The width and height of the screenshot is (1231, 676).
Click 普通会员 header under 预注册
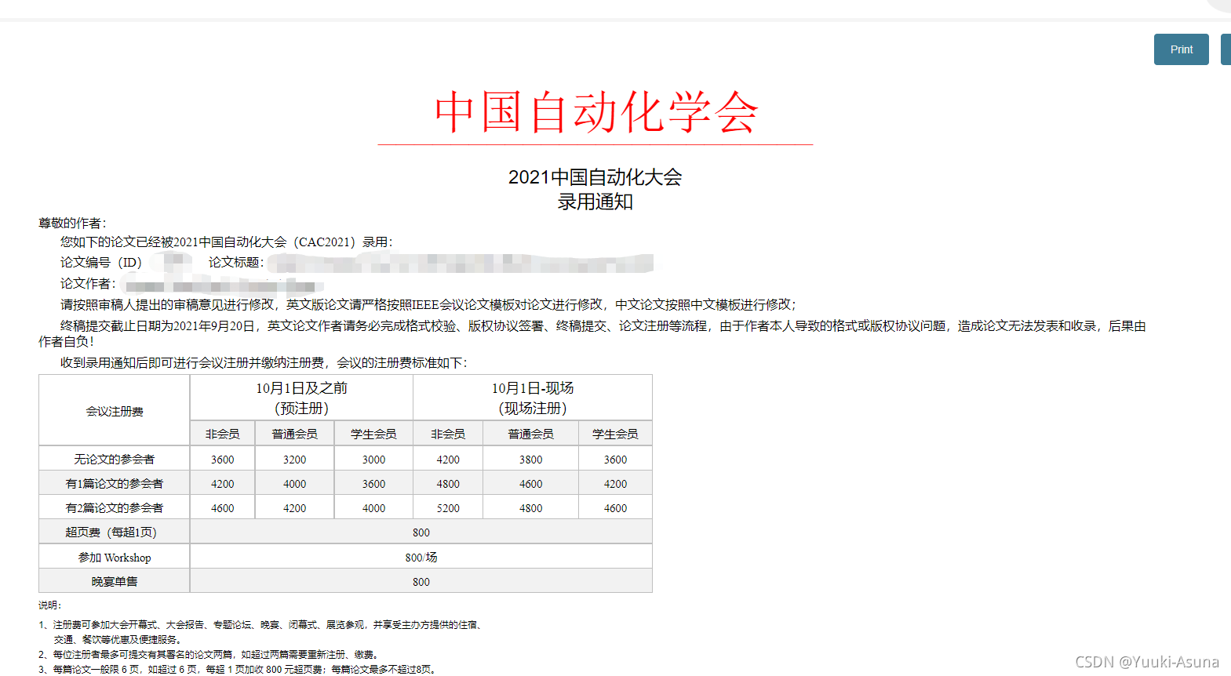295,434
